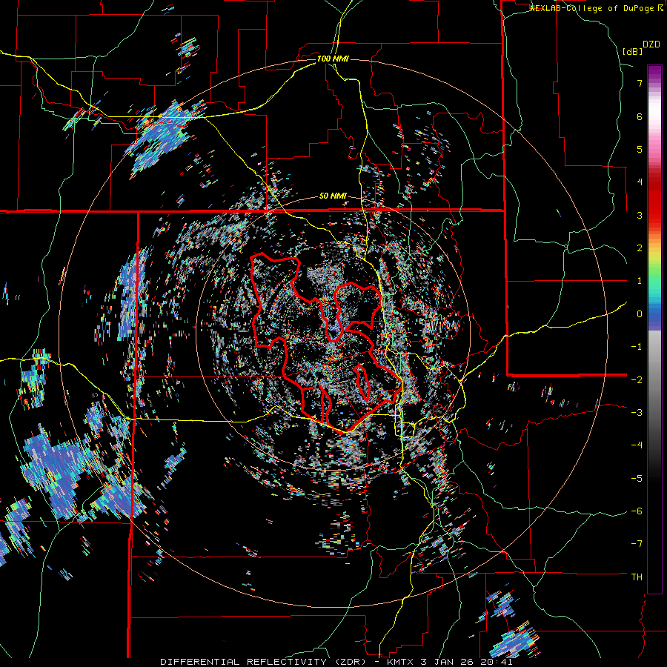Click the -1 value on color scale
The height and width of the screenshot is (667, 667).
tap(637, 347)
